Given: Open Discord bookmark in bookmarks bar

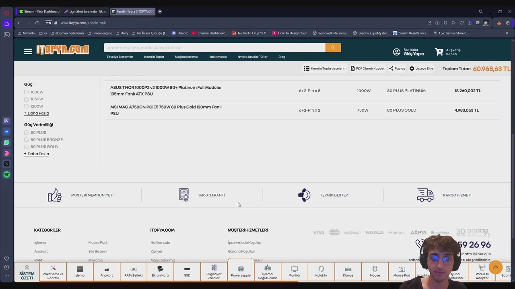Looking at the screenshot, I should pyautogui.click(x=180, y=33).
